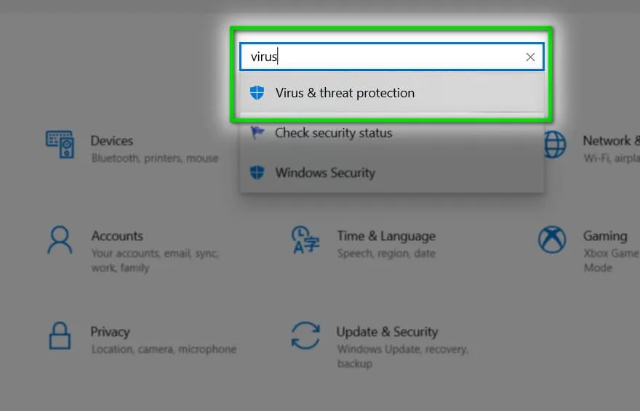The image size is (640, 411).
Task: Click the flag icon next to Check security status
Action: (257, 132)
